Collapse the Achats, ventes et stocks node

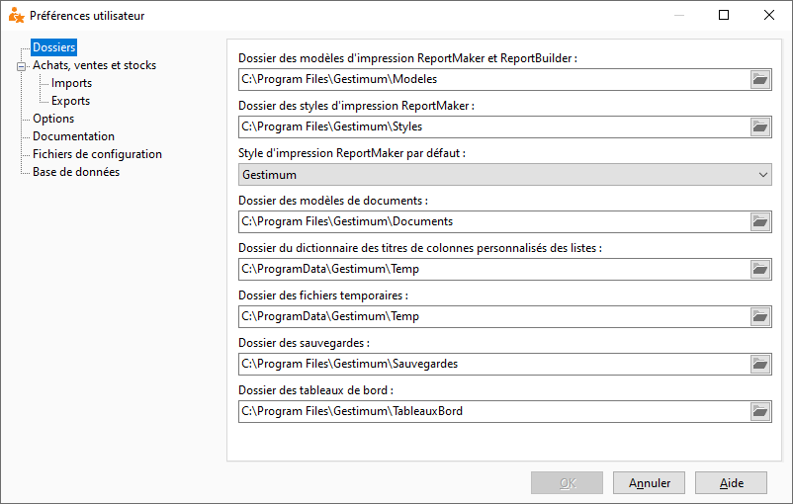click(21, 66)
